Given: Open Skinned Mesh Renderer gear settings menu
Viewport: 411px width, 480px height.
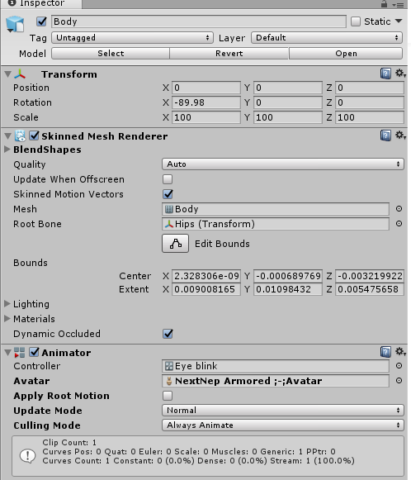Looking at the screenshot, I should click(400, 135).
